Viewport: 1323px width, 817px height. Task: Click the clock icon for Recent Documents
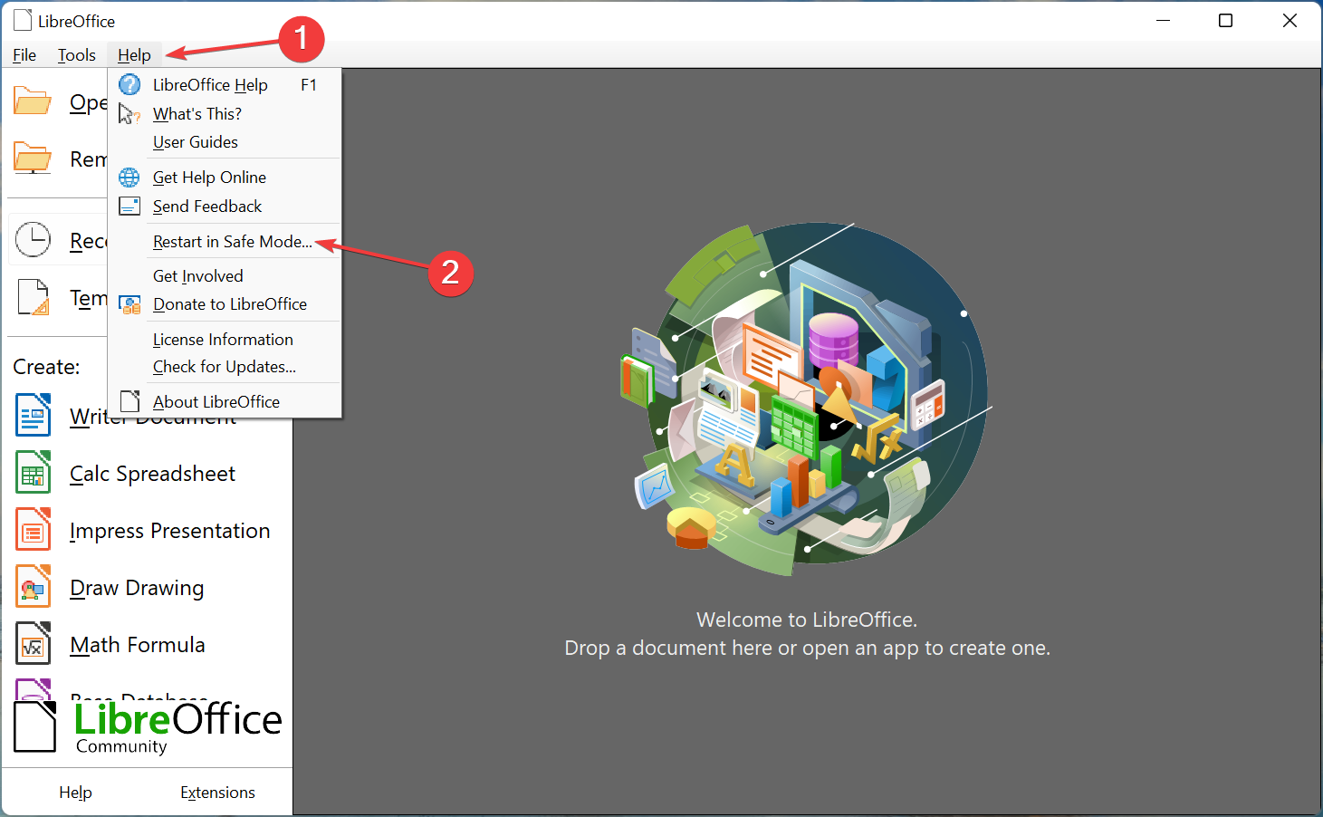point(33,238)
